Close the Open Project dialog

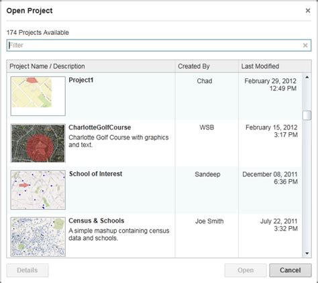[x=308, y=11]
